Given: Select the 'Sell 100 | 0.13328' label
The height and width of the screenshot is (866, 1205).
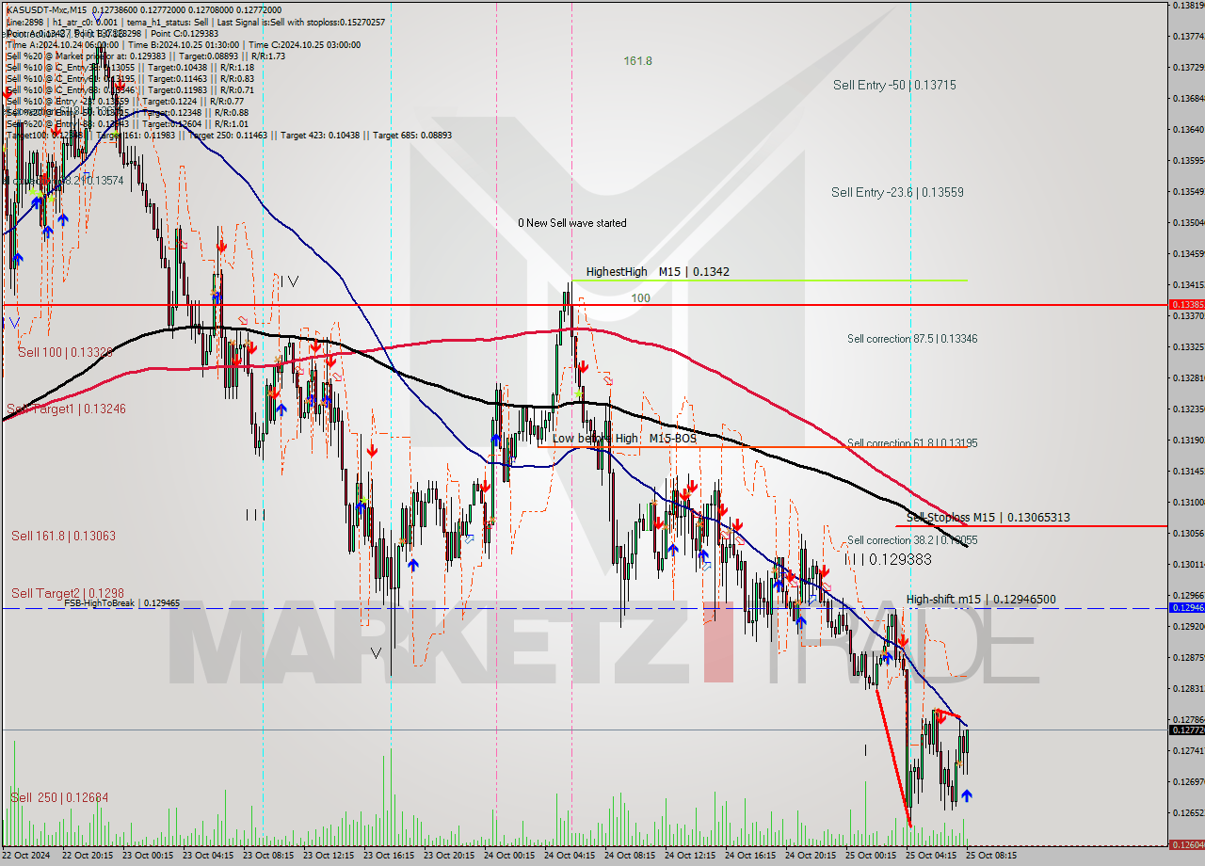Looking at the screenshot, I should (x=65, y=352).
